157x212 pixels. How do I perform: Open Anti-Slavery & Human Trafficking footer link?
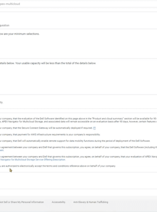[x=91, y=202]
